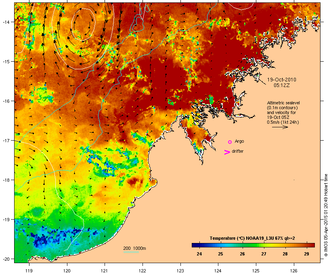Click latitude axis label '-19'

point(6,220)
